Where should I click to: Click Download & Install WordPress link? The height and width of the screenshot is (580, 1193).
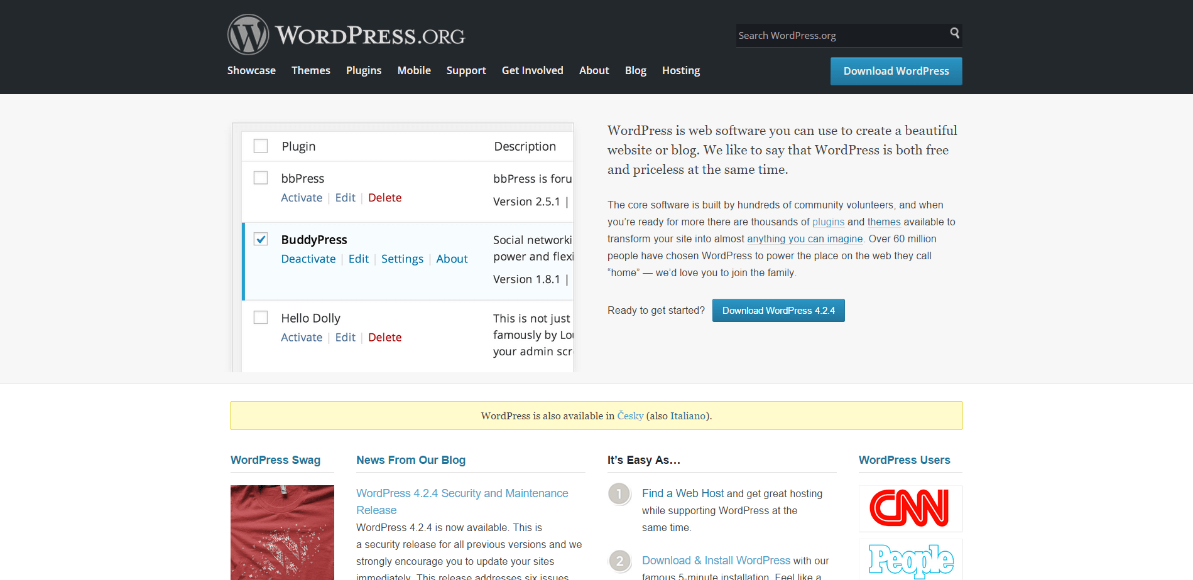pos(716,561)
